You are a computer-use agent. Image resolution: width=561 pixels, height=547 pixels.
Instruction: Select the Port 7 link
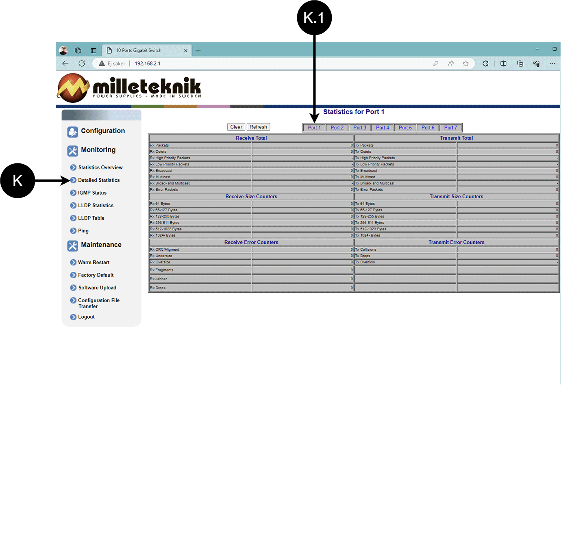pyautogui.click(x=450, y=128)
